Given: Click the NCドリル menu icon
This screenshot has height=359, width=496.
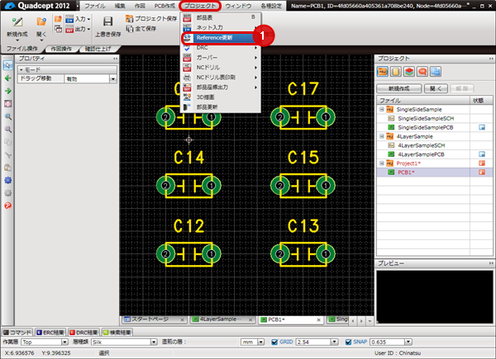Looking at the screenshot, I should click(187, 67).
